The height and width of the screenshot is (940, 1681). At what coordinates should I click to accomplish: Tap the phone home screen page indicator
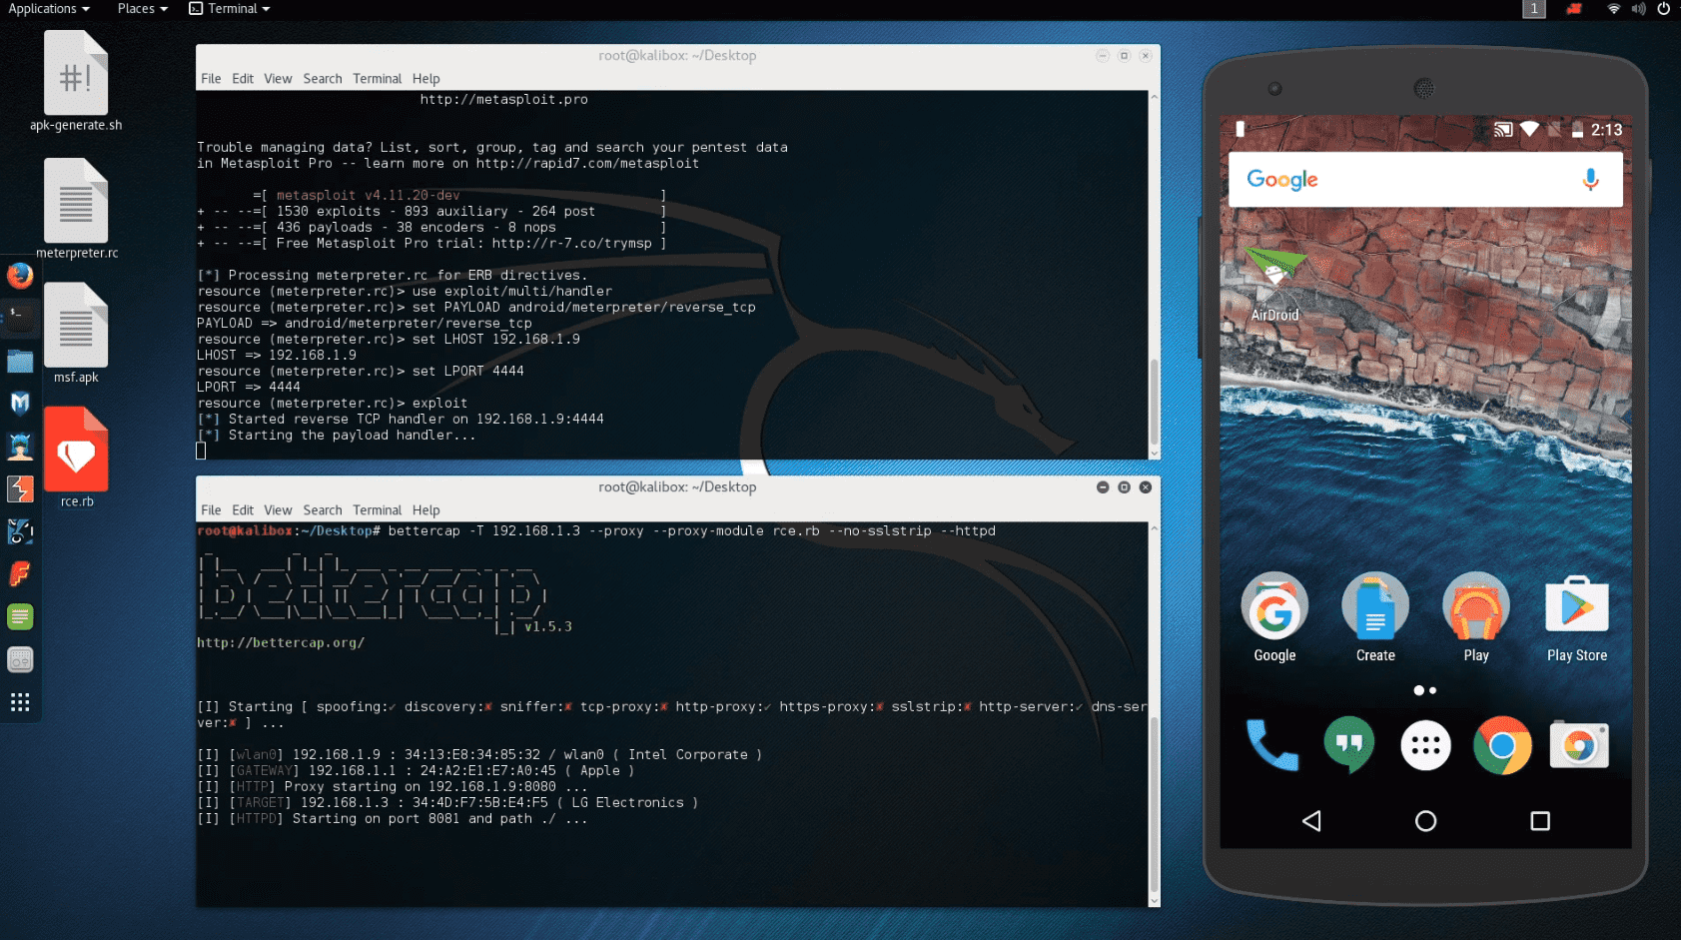(x=1425, y=690)
